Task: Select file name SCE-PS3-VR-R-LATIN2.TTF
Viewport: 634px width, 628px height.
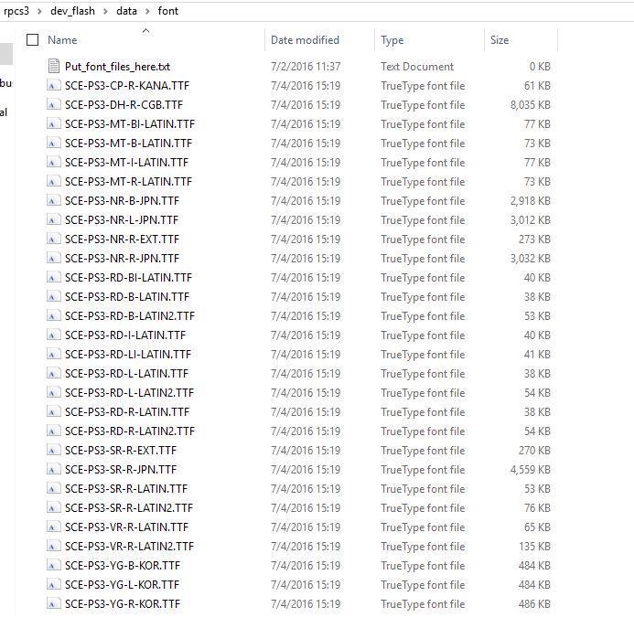Action: click(x=129, y=547)
